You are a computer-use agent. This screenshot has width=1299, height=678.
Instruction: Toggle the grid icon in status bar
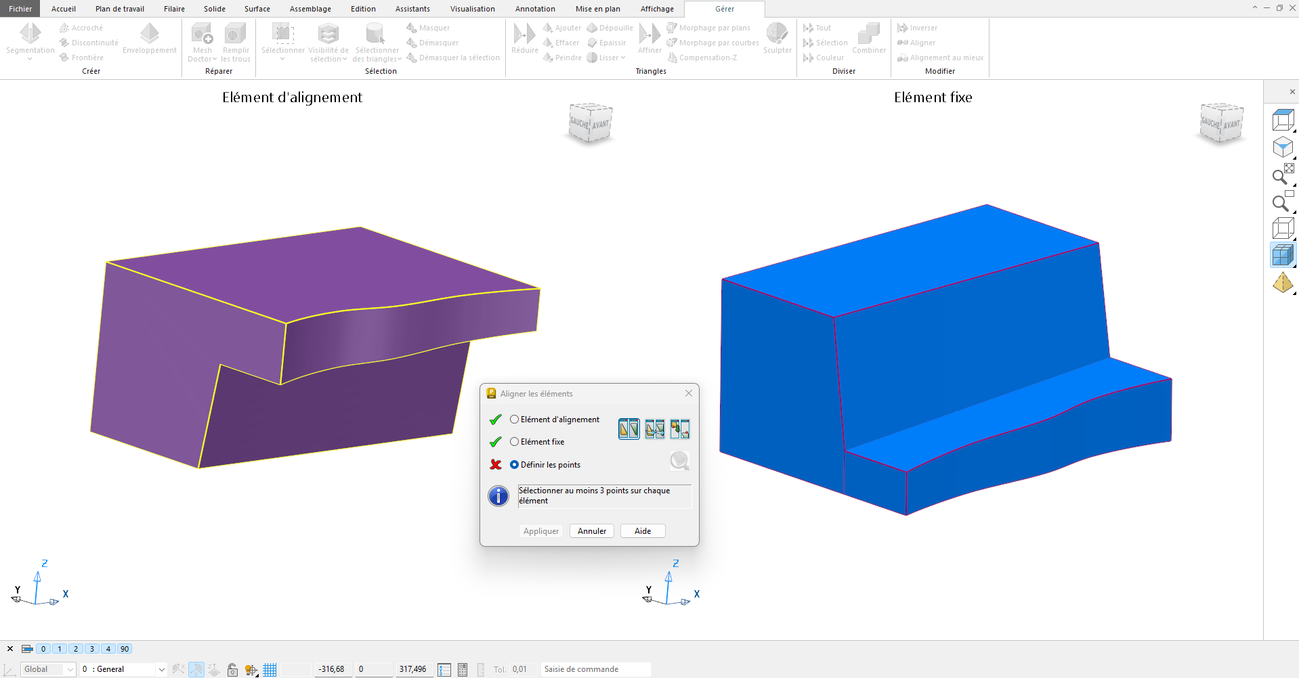click(270, 669)
